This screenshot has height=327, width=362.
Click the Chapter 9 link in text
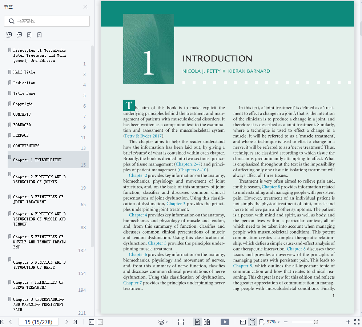click(243, 266)
